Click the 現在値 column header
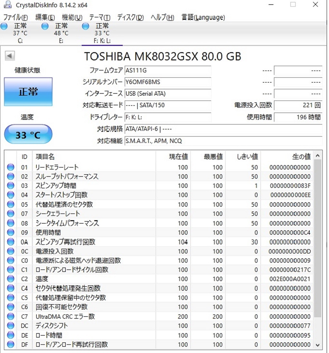329x353 pixels. point(173,156)
